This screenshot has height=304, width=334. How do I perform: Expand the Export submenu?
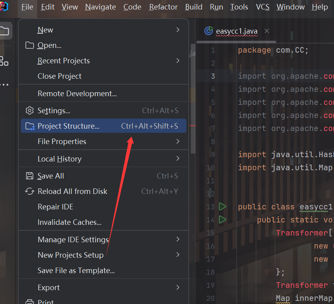click(x=178, y=287)
